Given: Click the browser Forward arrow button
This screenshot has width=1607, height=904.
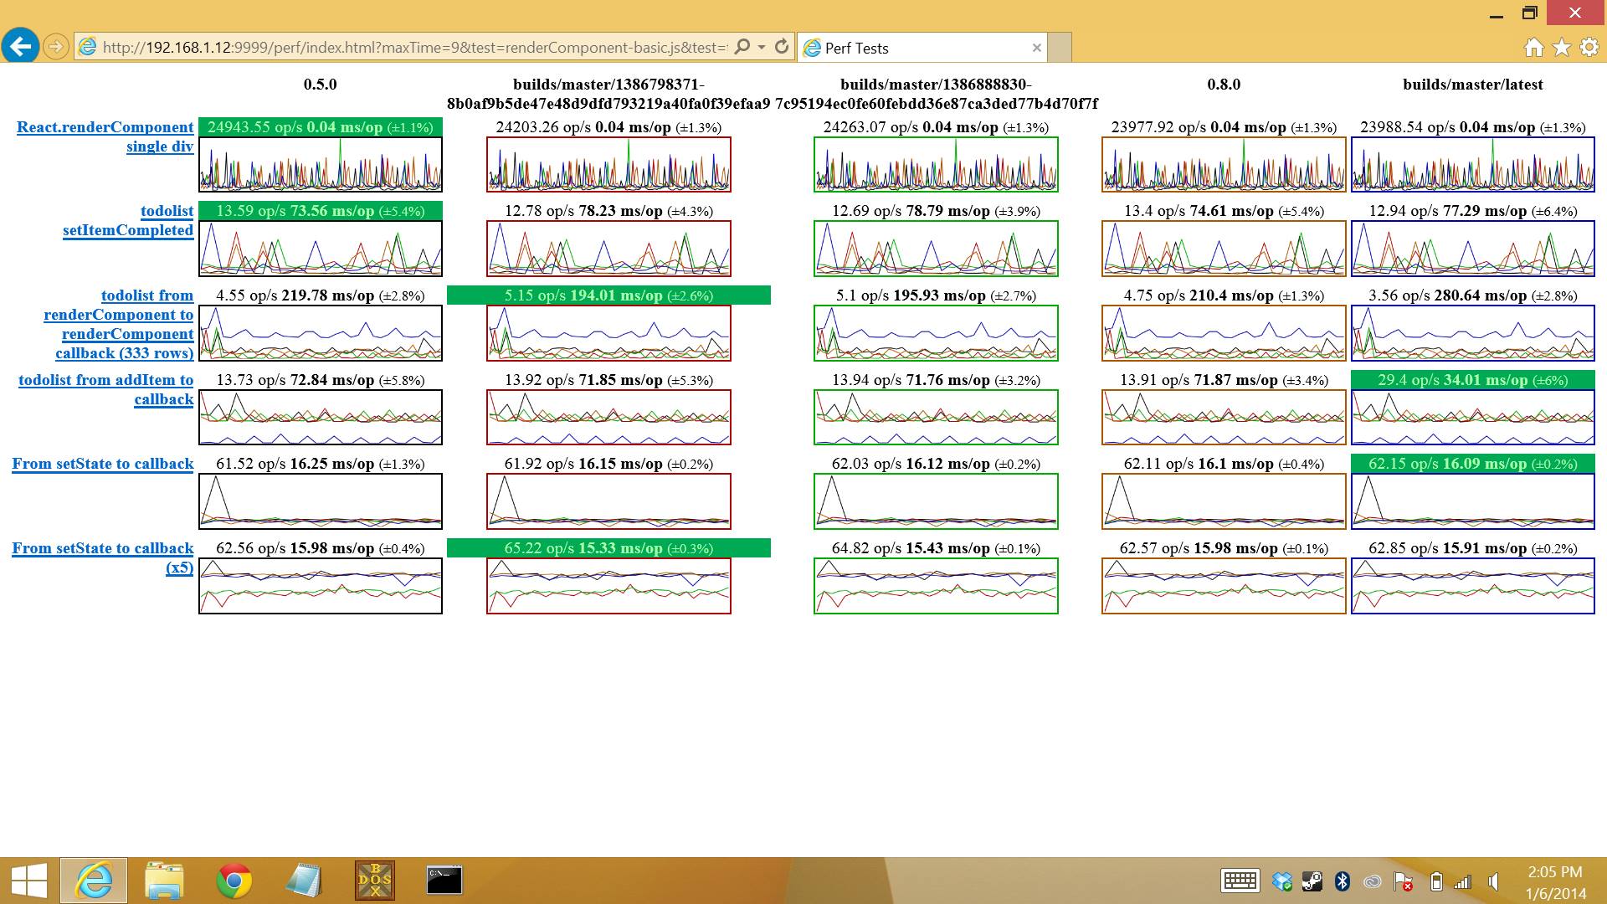Looking at the screenshot, I should point(56,47).
